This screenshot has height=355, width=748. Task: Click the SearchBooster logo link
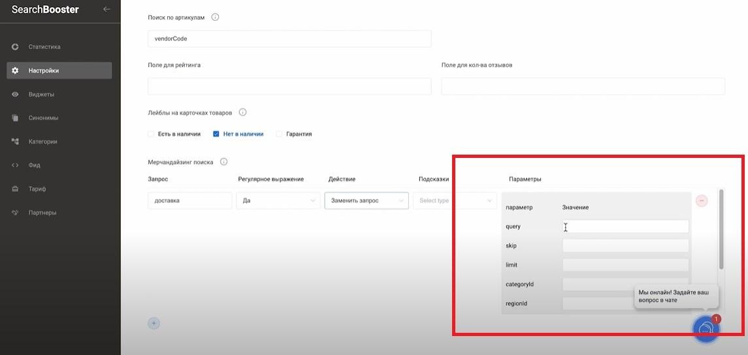(45, 10)
